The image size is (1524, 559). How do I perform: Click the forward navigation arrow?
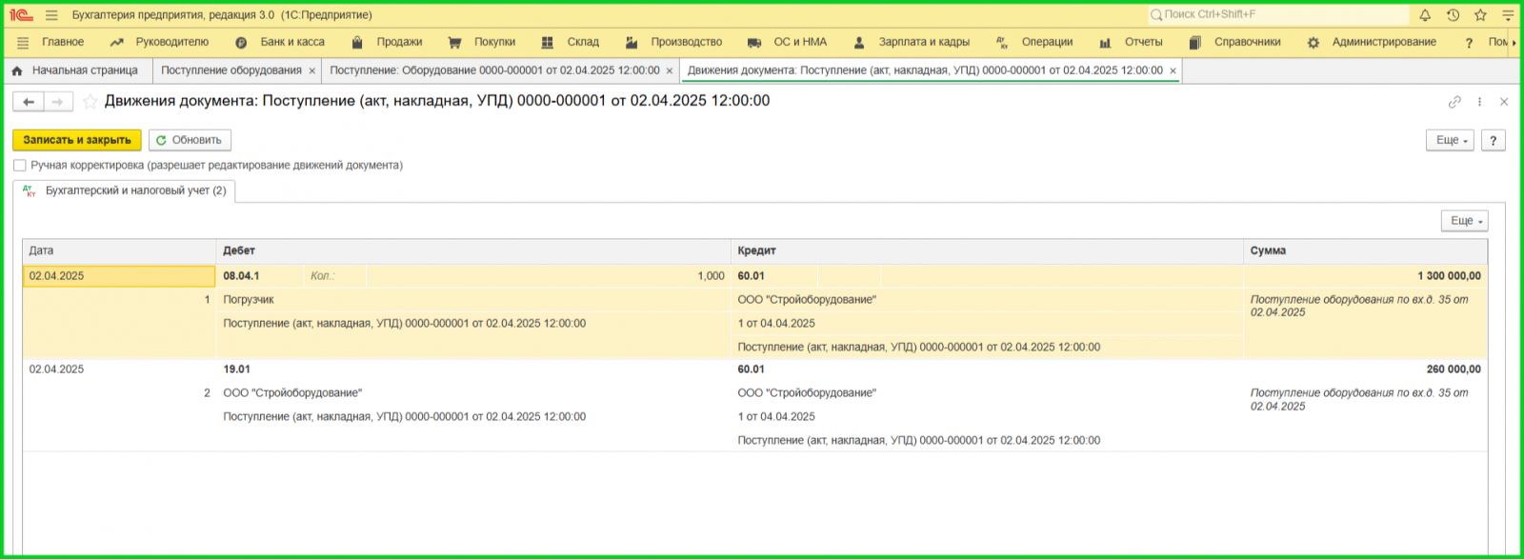(58, 102)
